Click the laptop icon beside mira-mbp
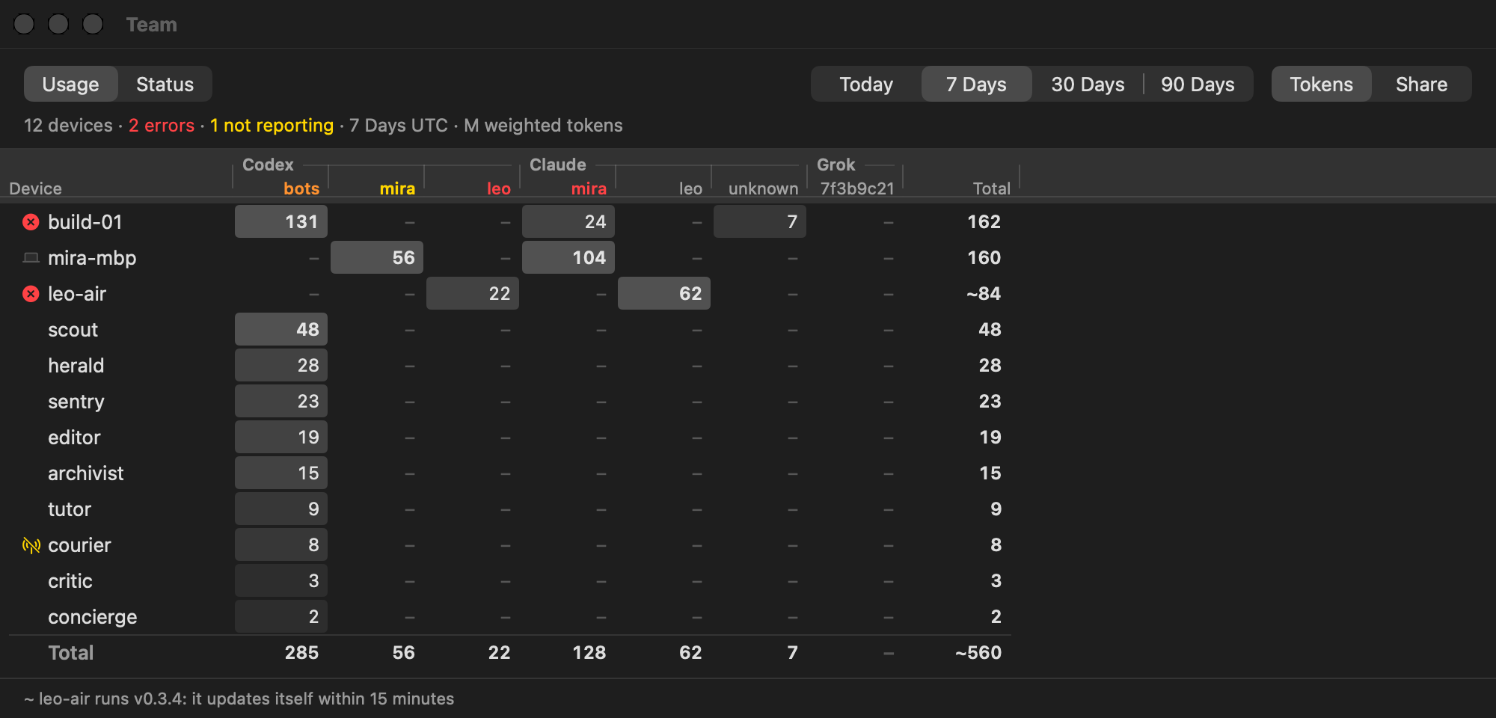The width and height of the screenshot is (1496, 718). (x=31, y=258)
